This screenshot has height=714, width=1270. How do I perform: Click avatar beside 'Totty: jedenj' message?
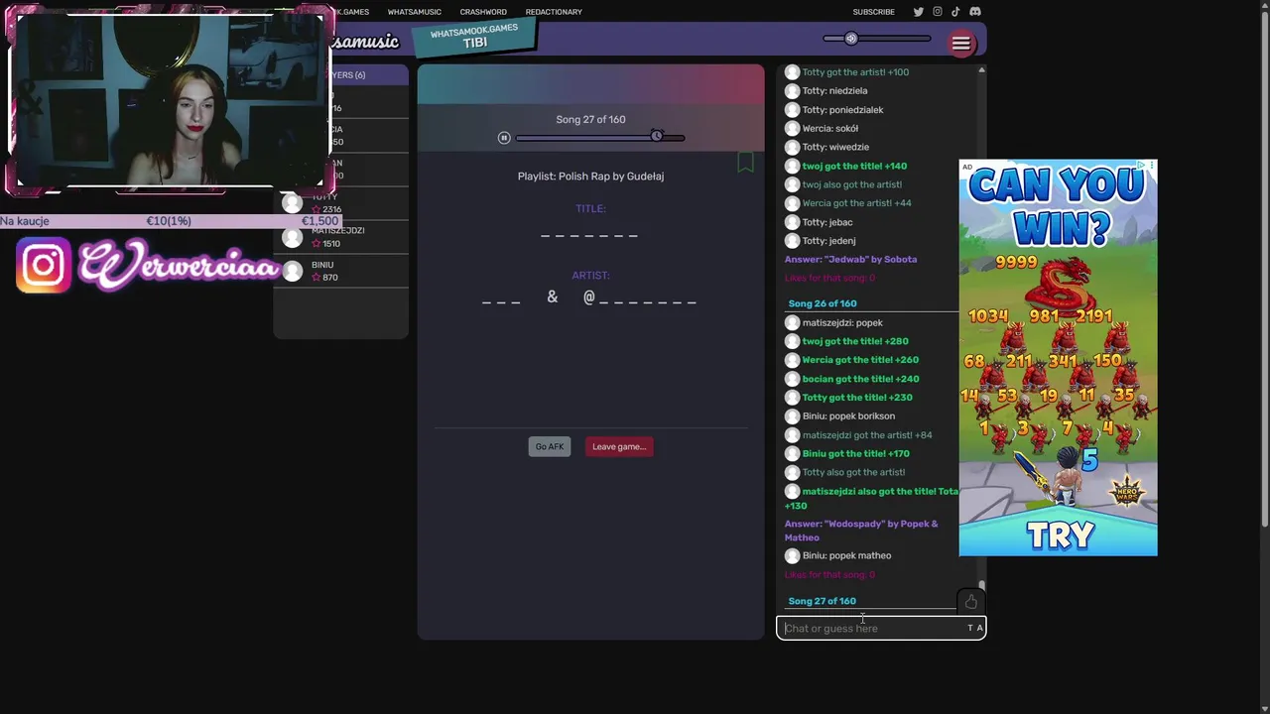pos(792,241)
